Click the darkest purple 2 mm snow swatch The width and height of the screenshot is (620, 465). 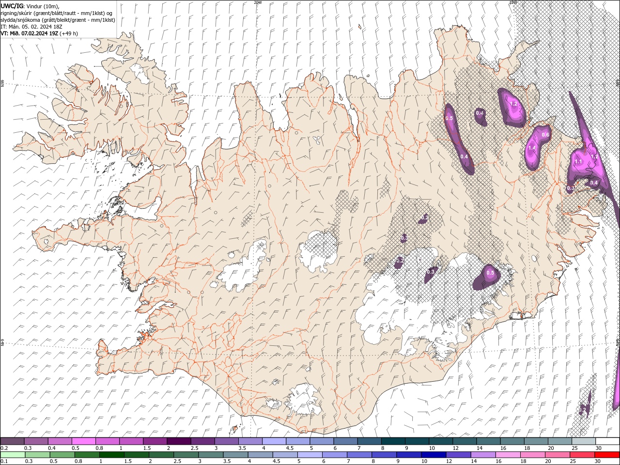click(x=179, y=441)
